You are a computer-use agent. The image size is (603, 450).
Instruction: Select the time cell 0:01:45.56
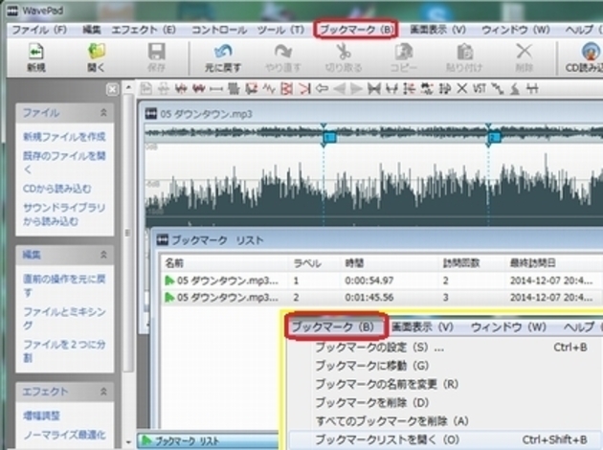[x=369, y=298]
